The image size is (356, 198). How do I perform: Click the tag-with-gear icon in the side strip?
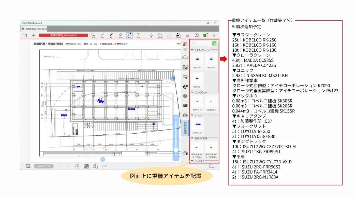tap(185, 77)
